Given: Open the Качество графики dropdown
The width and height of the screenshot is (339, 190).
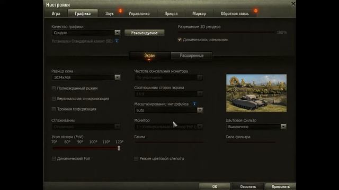Looking at the screenshot, I should 86,33.
